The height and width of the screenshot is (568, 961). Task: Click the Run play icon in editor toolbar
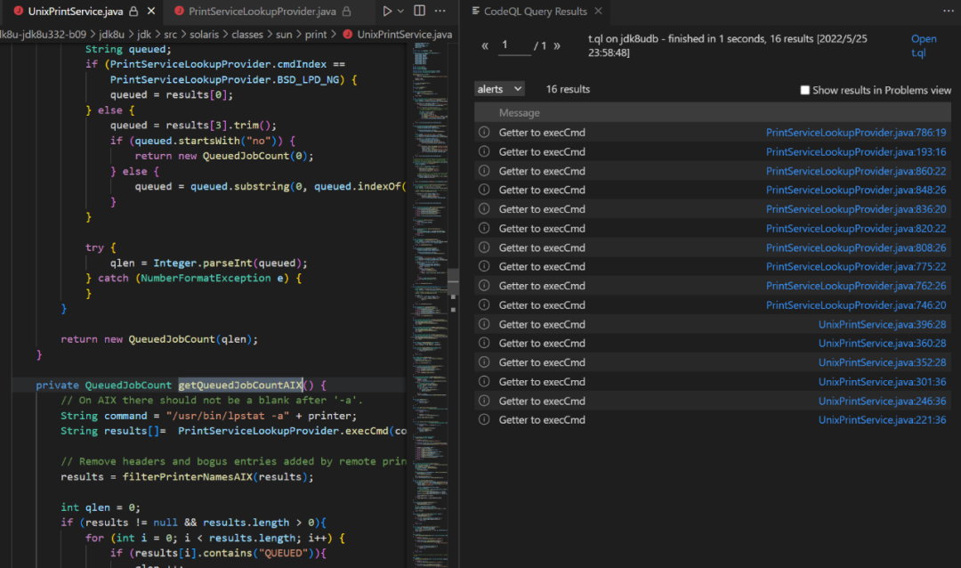point(386,12)
